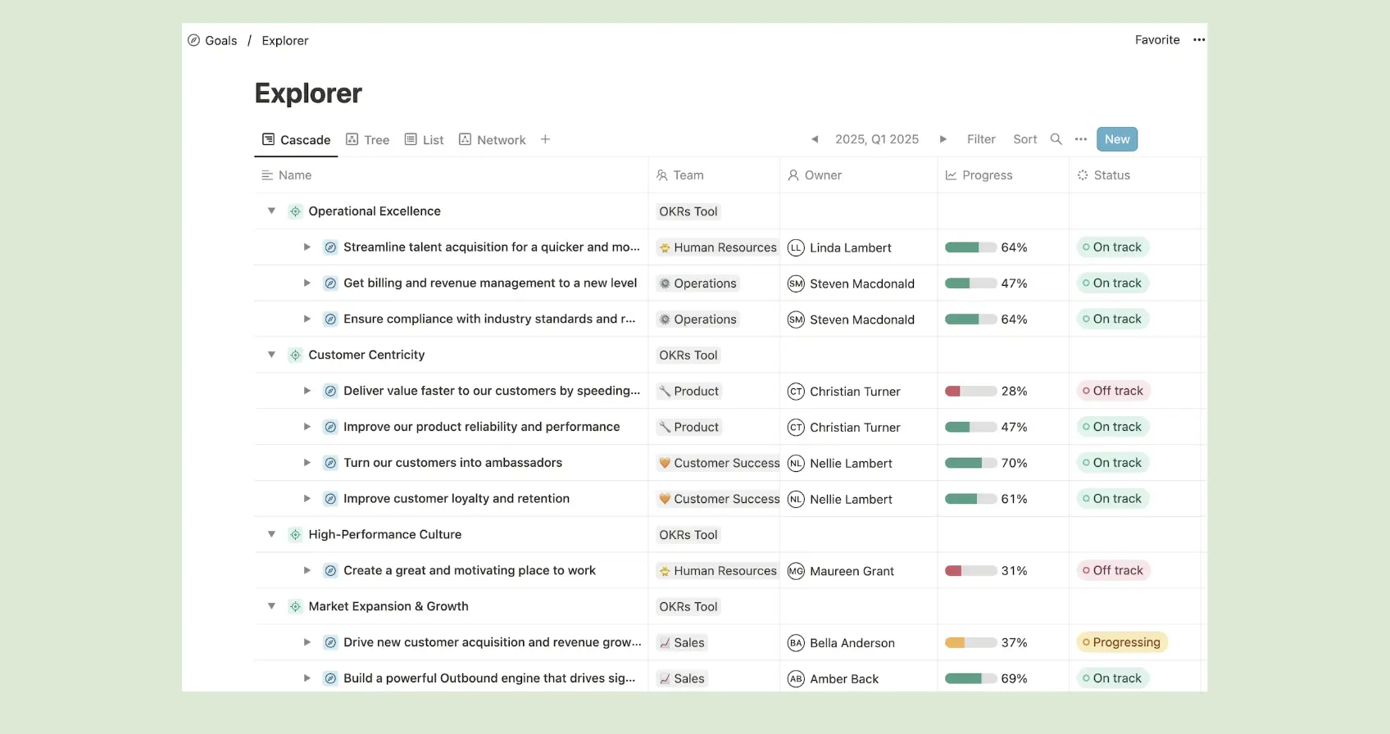
Task: Expand Streamline talent acquisition row
Action: pos(307,247)
